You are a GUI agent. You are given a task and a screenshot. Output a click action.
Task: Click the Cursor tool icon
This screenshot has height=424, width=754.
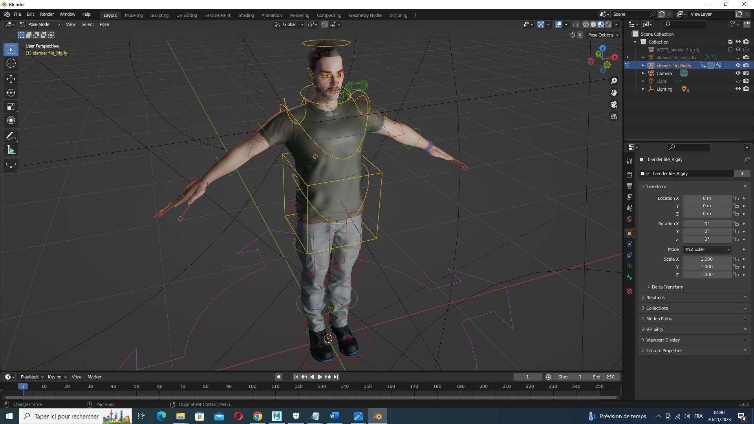pos(11,63)
